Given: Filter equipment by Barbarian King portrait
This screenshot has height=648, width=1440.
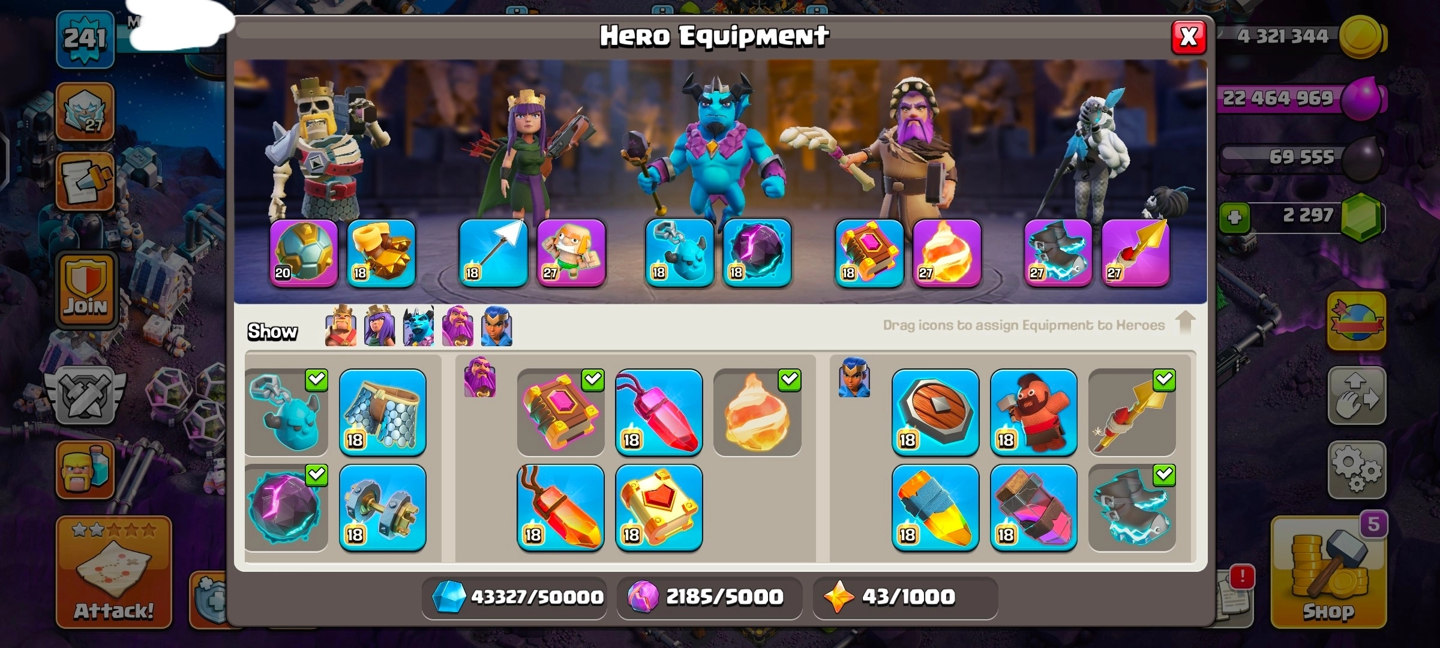Looking at the screenshot, I should pos(341,326).
